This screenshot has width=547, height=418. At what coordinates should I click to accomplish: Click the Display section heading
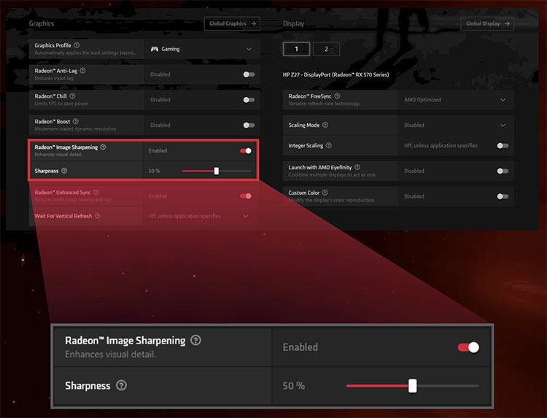click(293, 23)
